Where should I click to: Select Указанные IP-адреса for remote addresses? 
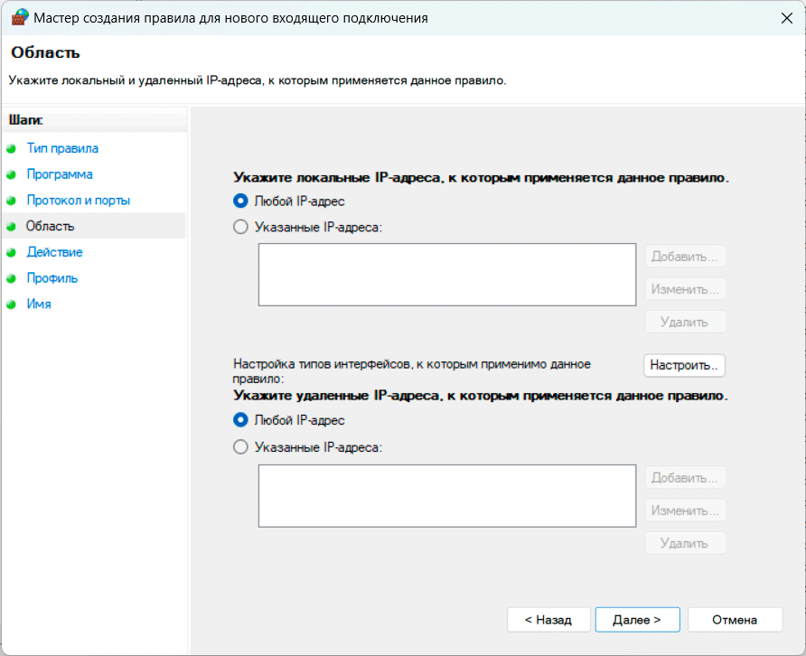[x=240, y=446]
